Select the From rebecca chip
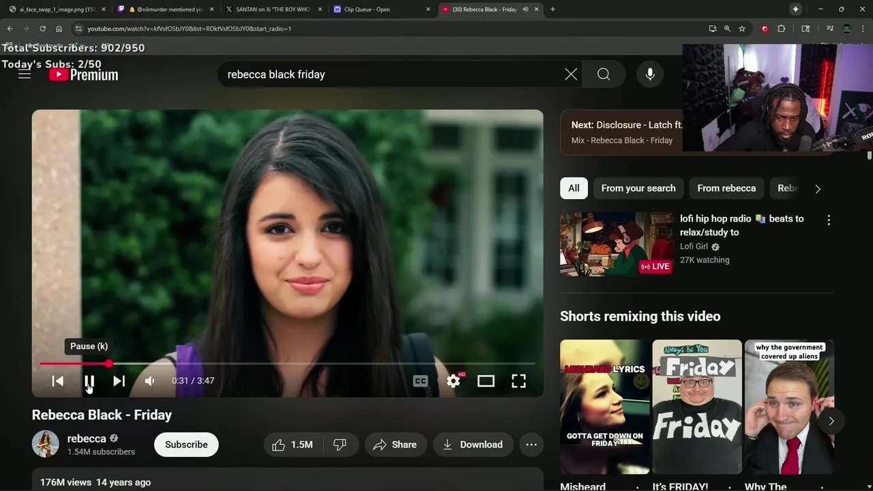Image resolution: width=873 pixels, height=491 pixels. (x=726, y=188)
